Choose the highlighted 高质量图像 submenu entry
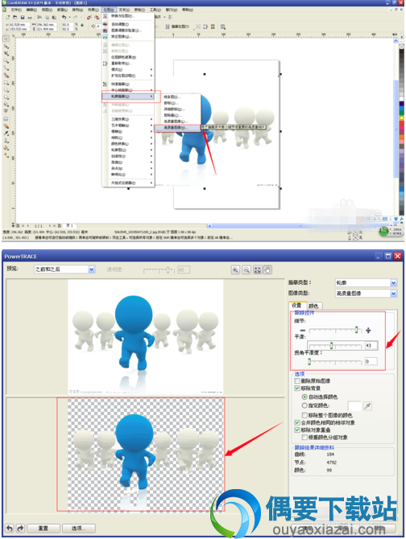 (177, 128)
